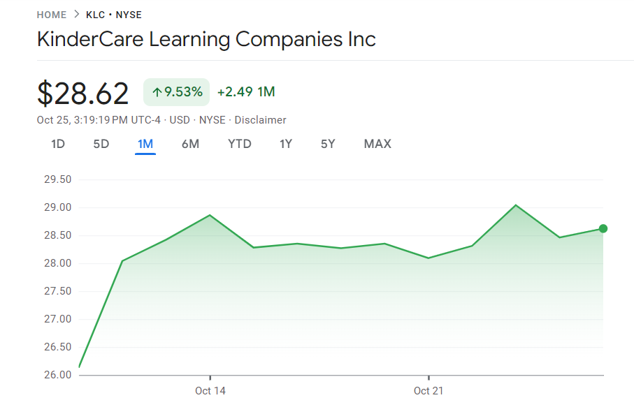The width and height of the screenshot is (634, 407).
Task: Show the MAX time range
Action: pyautogui.click(x=377, y=145)
